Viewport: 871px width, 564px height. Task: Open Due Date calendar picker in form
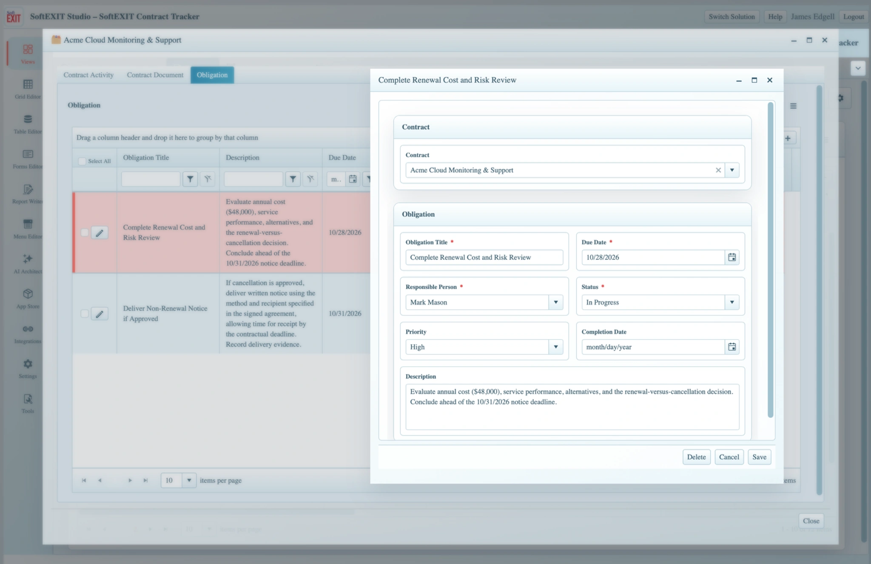[x=732, y=257]
